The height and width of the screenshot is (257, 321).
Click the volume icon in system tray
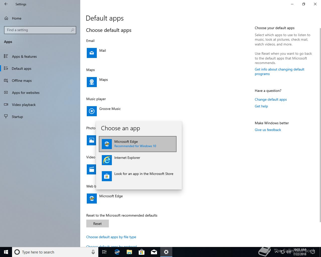pyautogui.click(x=288, y=252)
